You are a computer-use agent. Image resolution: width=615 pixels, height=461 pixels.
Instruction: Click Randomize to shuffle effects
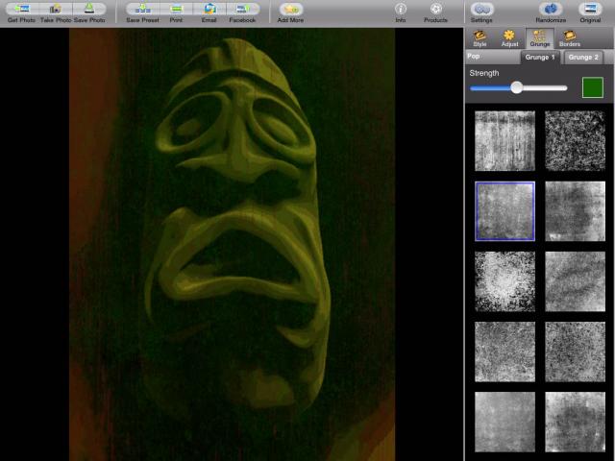tap(551, 9)
